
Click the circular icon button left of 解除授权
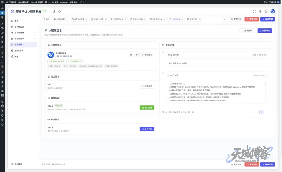(x=137, y=55)
